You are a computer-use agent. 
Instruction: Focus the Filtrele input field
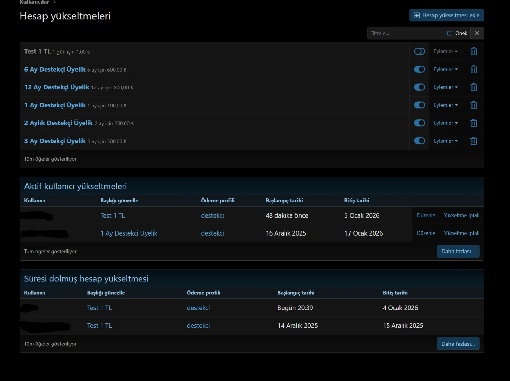coord(406,33)
